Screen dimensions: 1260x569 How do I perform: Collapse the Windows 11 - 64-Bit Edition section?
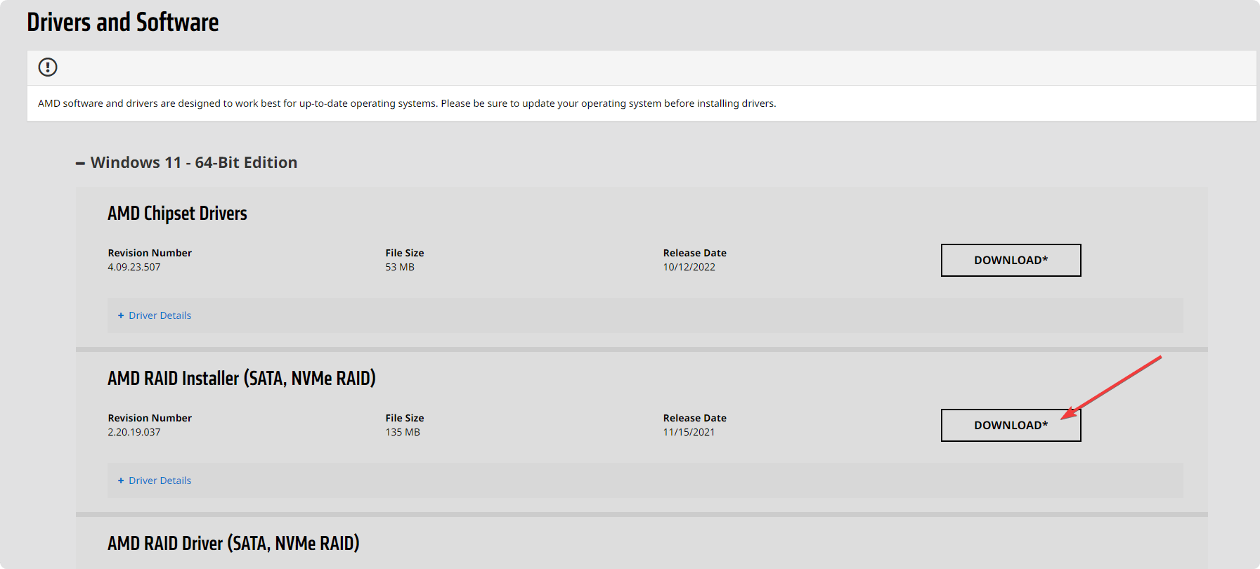tap(187, 162)
